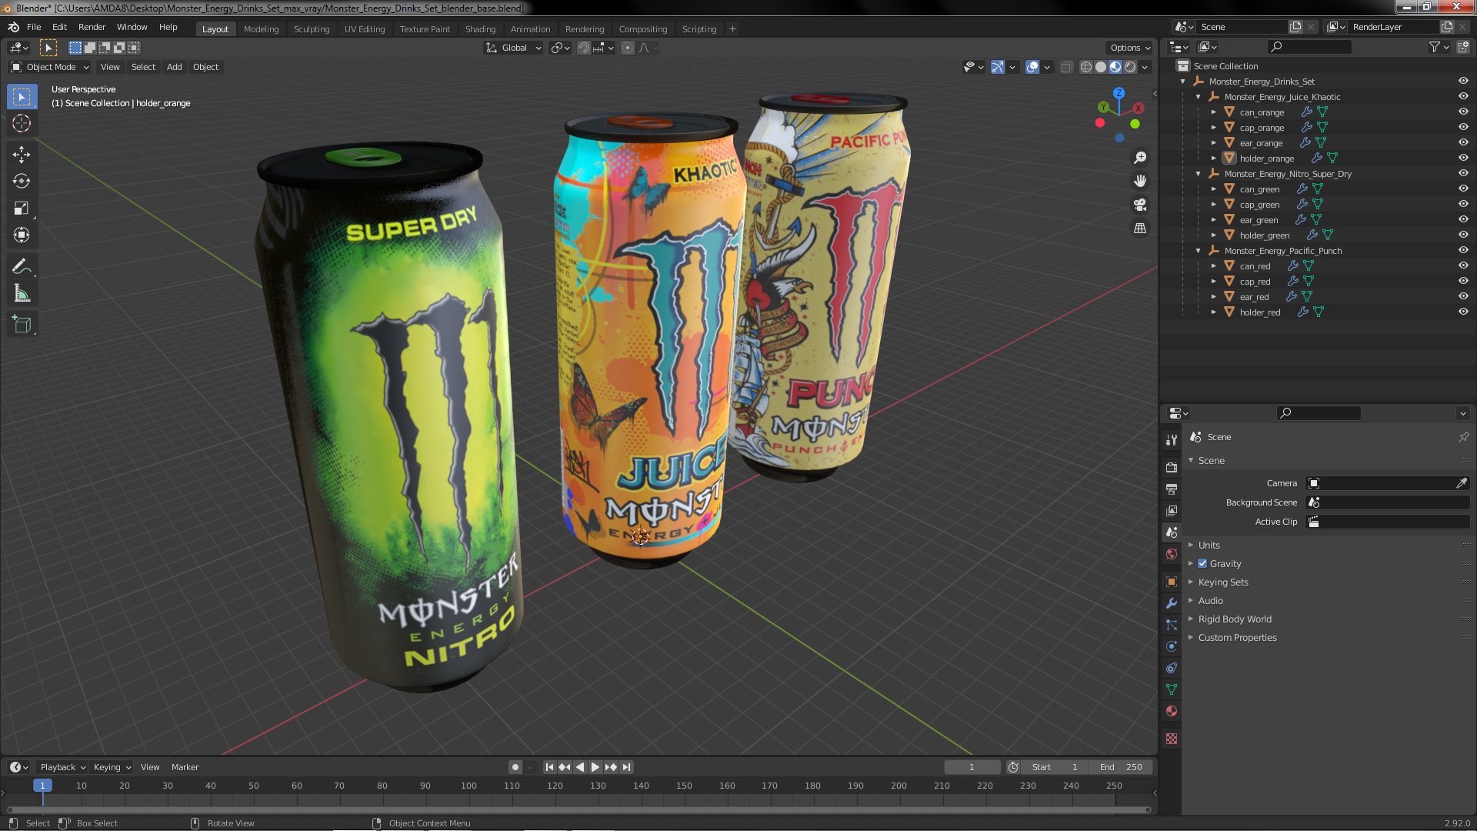
Task: Open the World properties tab
Action: [1172, 554]
